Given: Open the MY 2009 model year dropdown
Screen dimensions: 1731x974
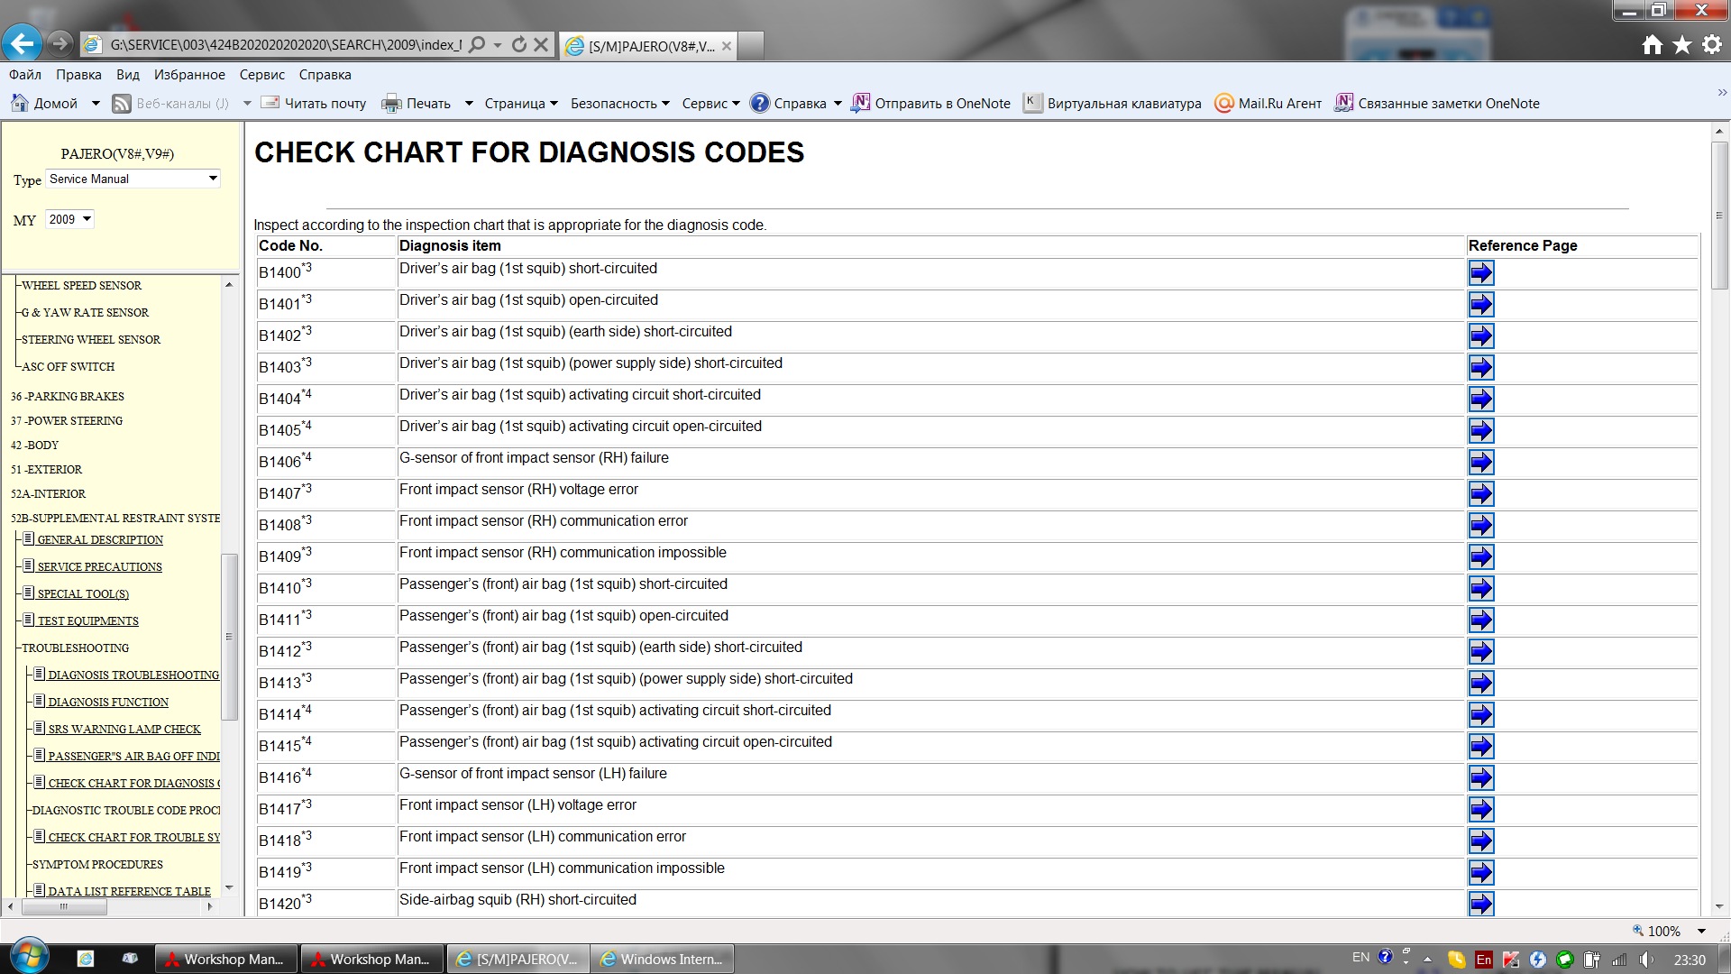Looking at the screenshot, I should (x=69, y=219).
